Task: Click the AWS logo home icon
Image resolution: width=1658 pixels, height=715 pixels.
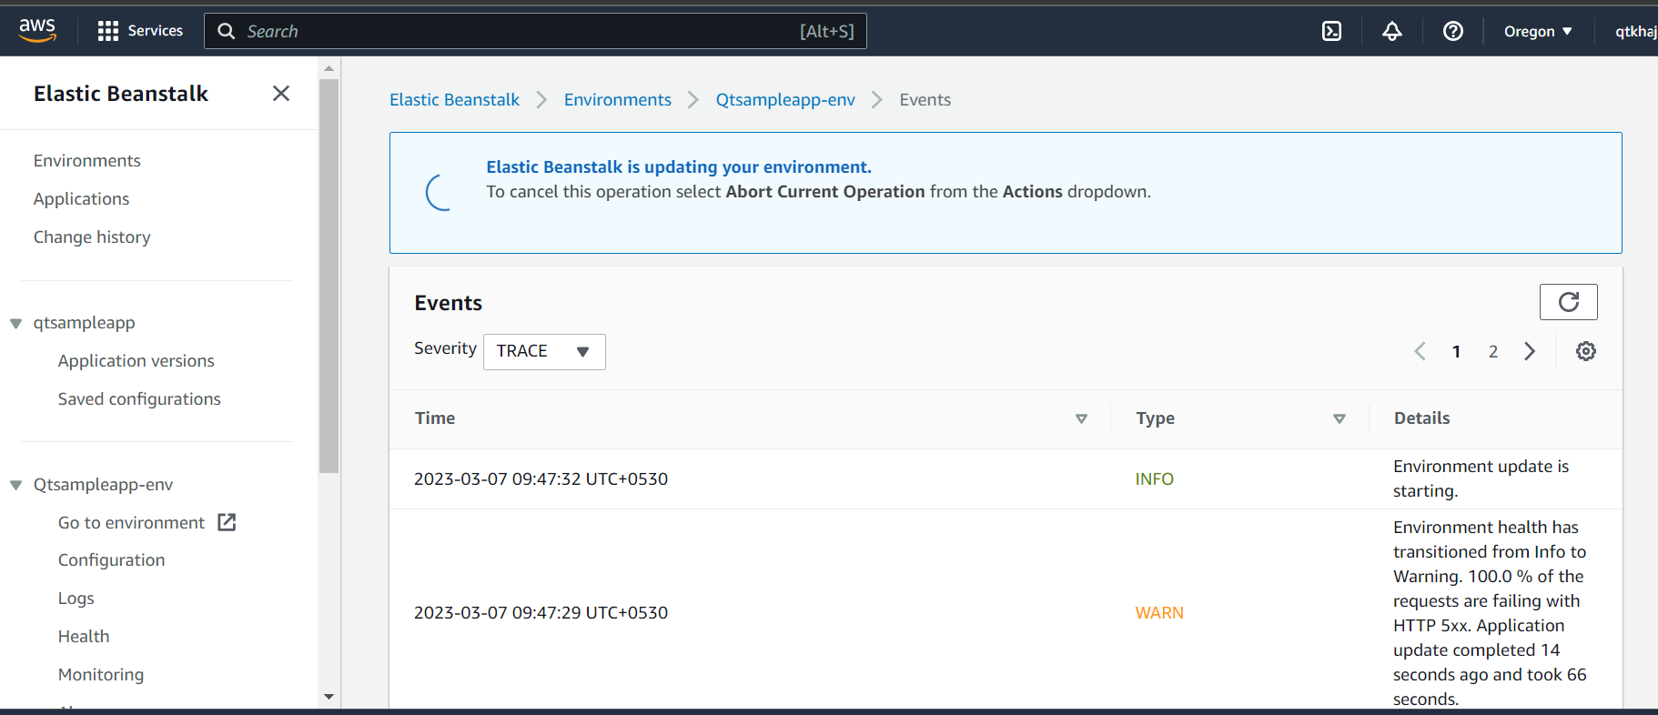Action: coord(37,30)
